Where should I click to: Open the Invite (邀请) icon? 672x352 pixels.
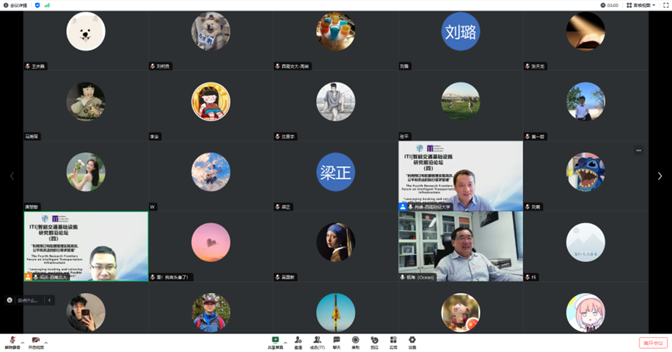point(298,342)
